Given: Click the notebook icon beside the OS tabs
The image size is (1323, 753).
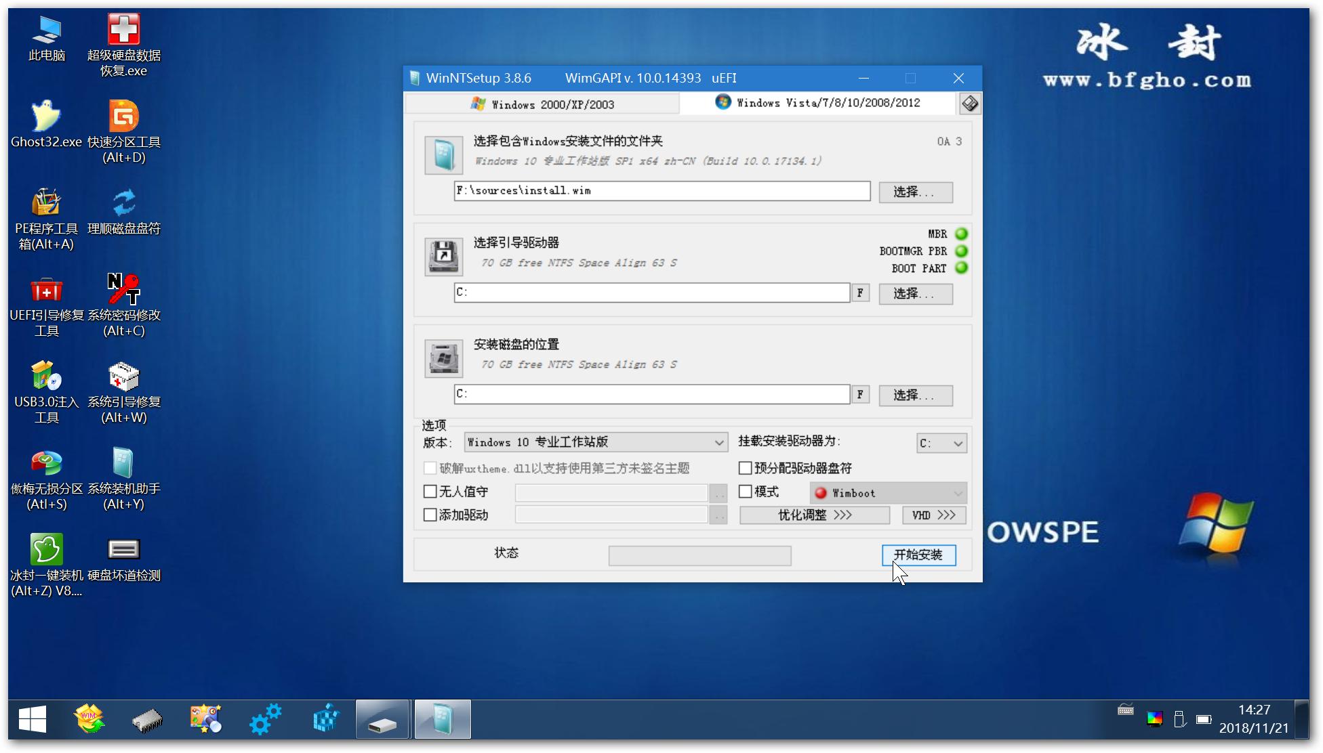Looking at the screenshot, I should (x=969, y=103).
